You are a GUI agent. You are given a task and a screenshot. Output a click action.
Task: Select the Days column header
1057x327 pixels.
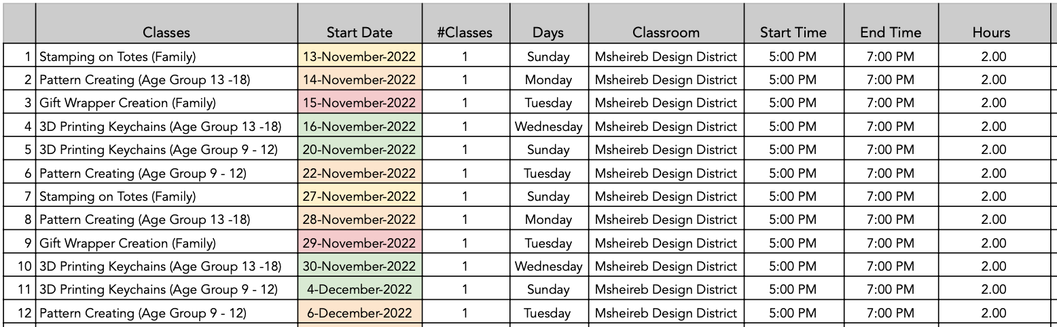pyautogui.click(x=548, y=32)
